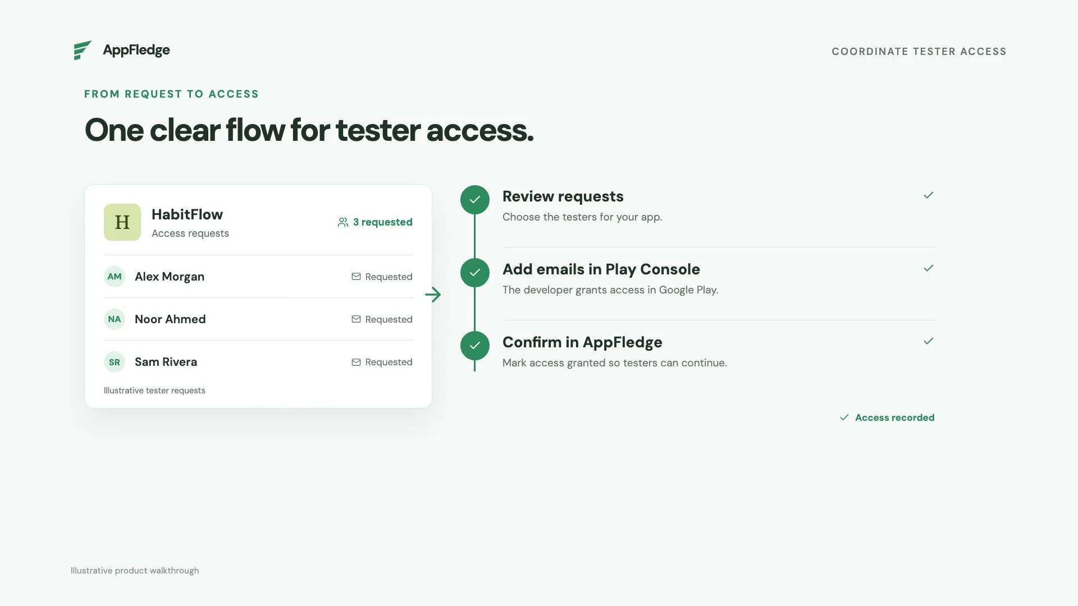
Task: Toggle the Review requests step circle checkmark
Action: pos(475,200)
